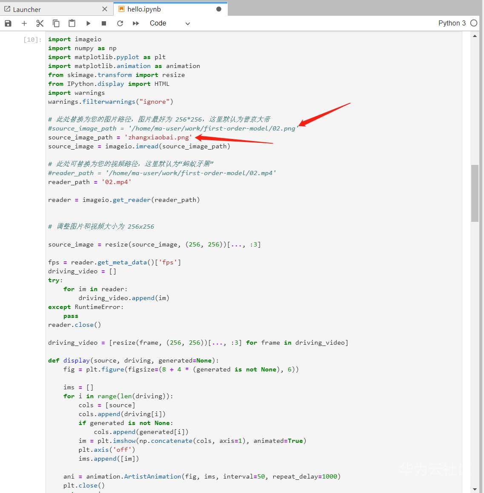Paste cell from clipboard
The image size is (484, 493).
click(72, 23)
